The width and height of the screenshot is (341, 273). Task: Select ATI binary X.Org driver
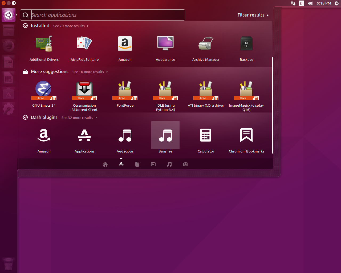206,94
